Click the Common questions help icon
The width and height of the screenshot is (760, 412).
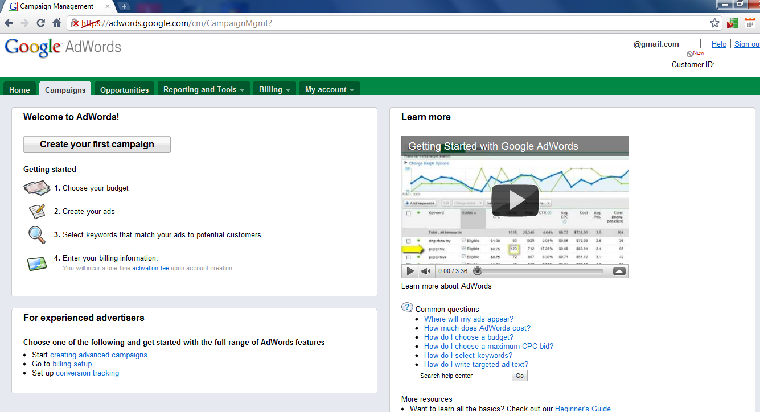coord(407,308)
